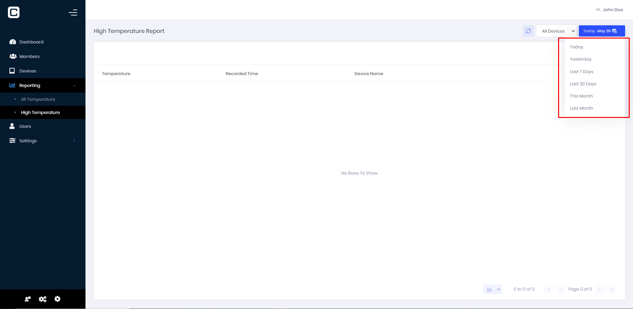Open the All Devices dropdown
Image resolution: width=633 pixels, height=309 pixels.
point(556,31)
